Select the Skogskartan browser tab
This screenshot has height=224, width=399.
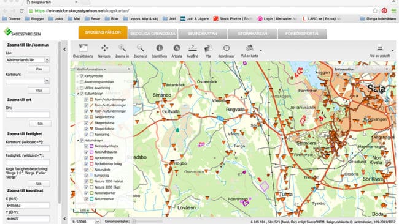(52, 2)
